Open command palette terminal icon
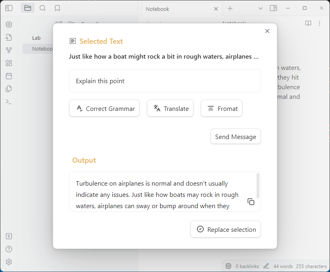The image size is (330, 272). [9, 102]
